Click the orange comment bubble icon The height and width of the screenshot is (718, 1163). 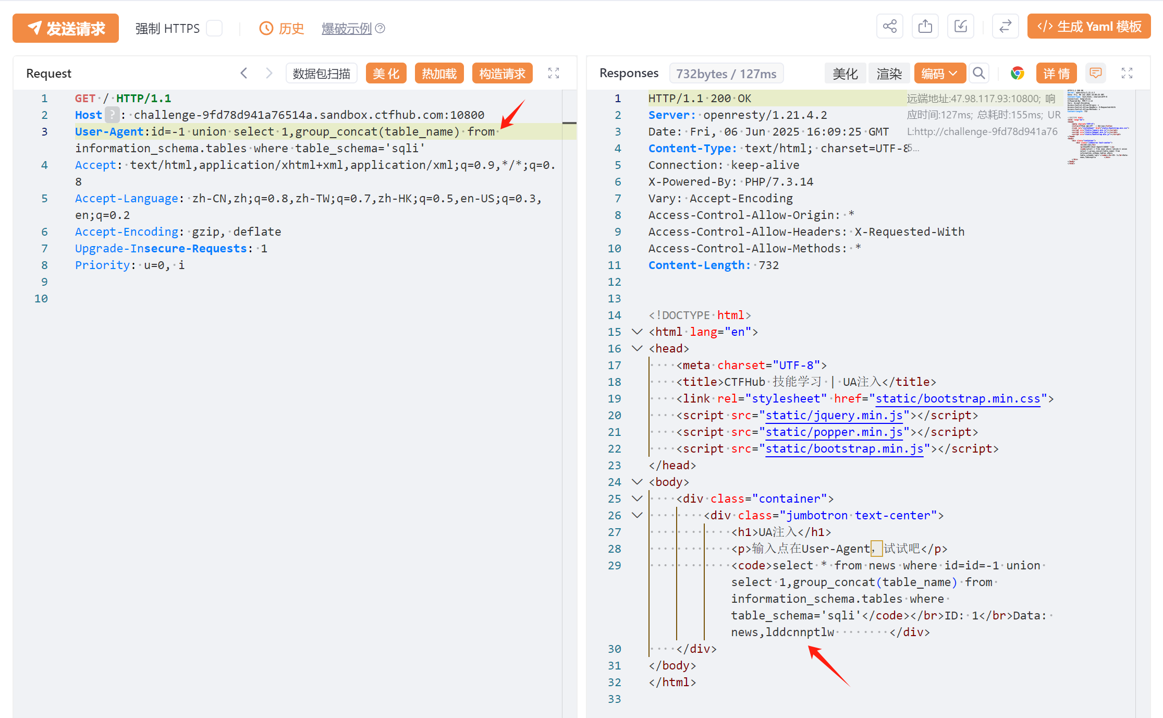[x=1096, y=74]
